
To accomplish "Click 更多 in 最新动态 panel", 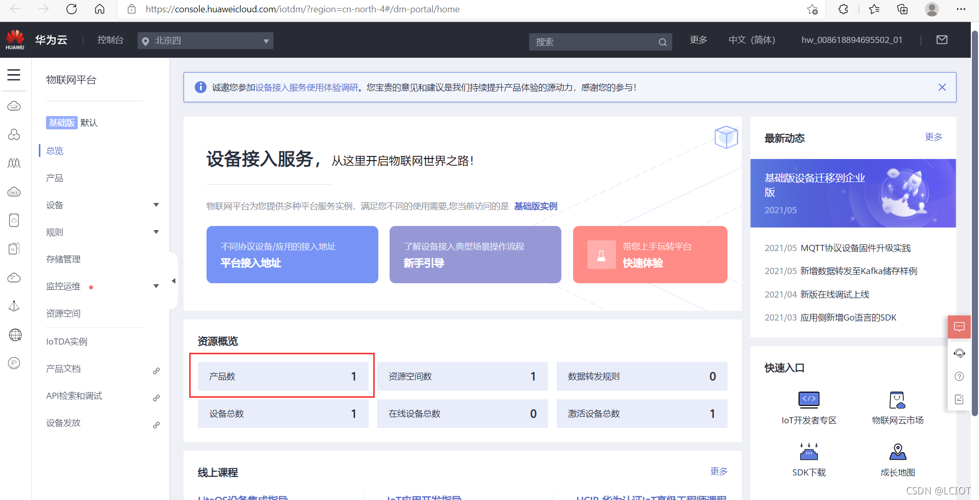I will coord(934,137).
